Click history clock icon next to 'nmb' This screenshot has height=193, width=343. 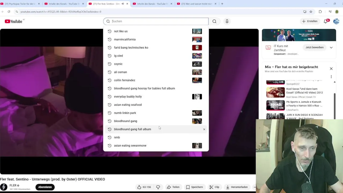(109, 137)
